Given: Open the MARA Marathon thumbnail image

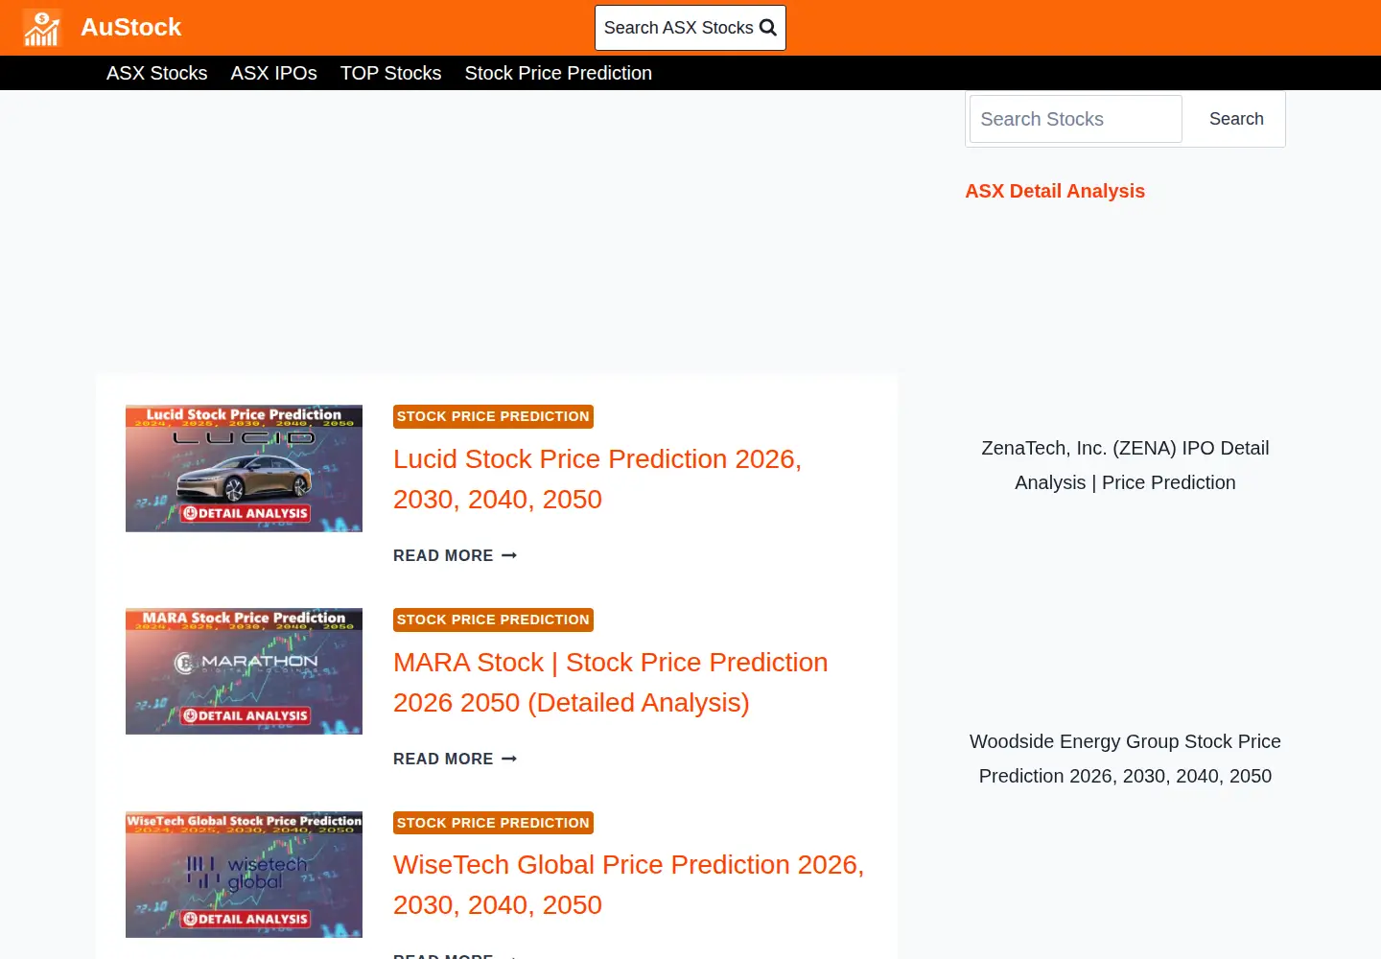Looking at the screenshot, I should coord(244,671).
